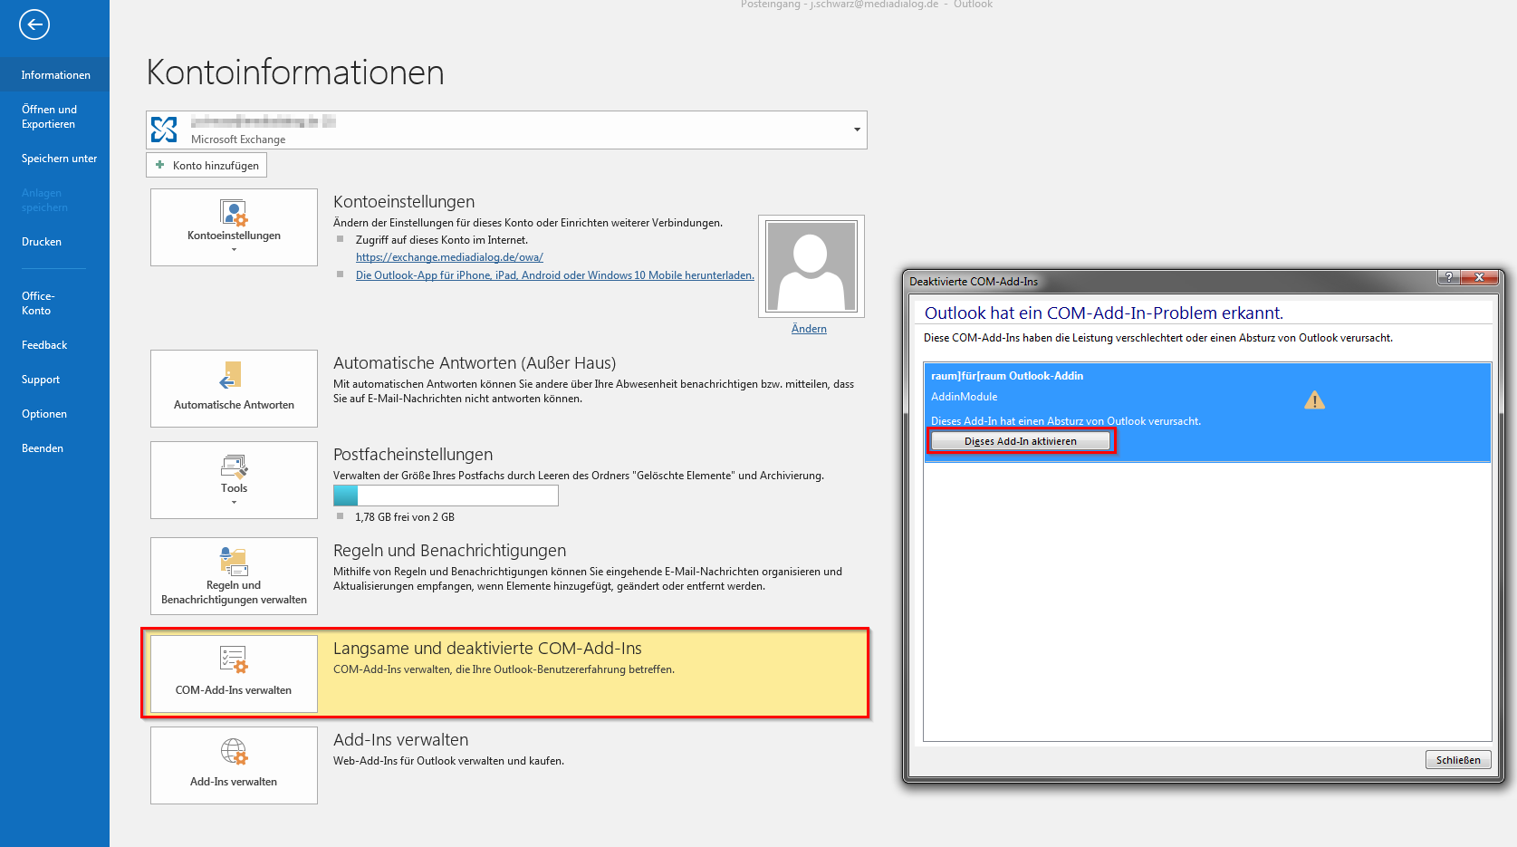Click the Regeln und Benachrichtigungen verwalten label
The height and width of the screenshot is (847, 1517).
[234, 592]
